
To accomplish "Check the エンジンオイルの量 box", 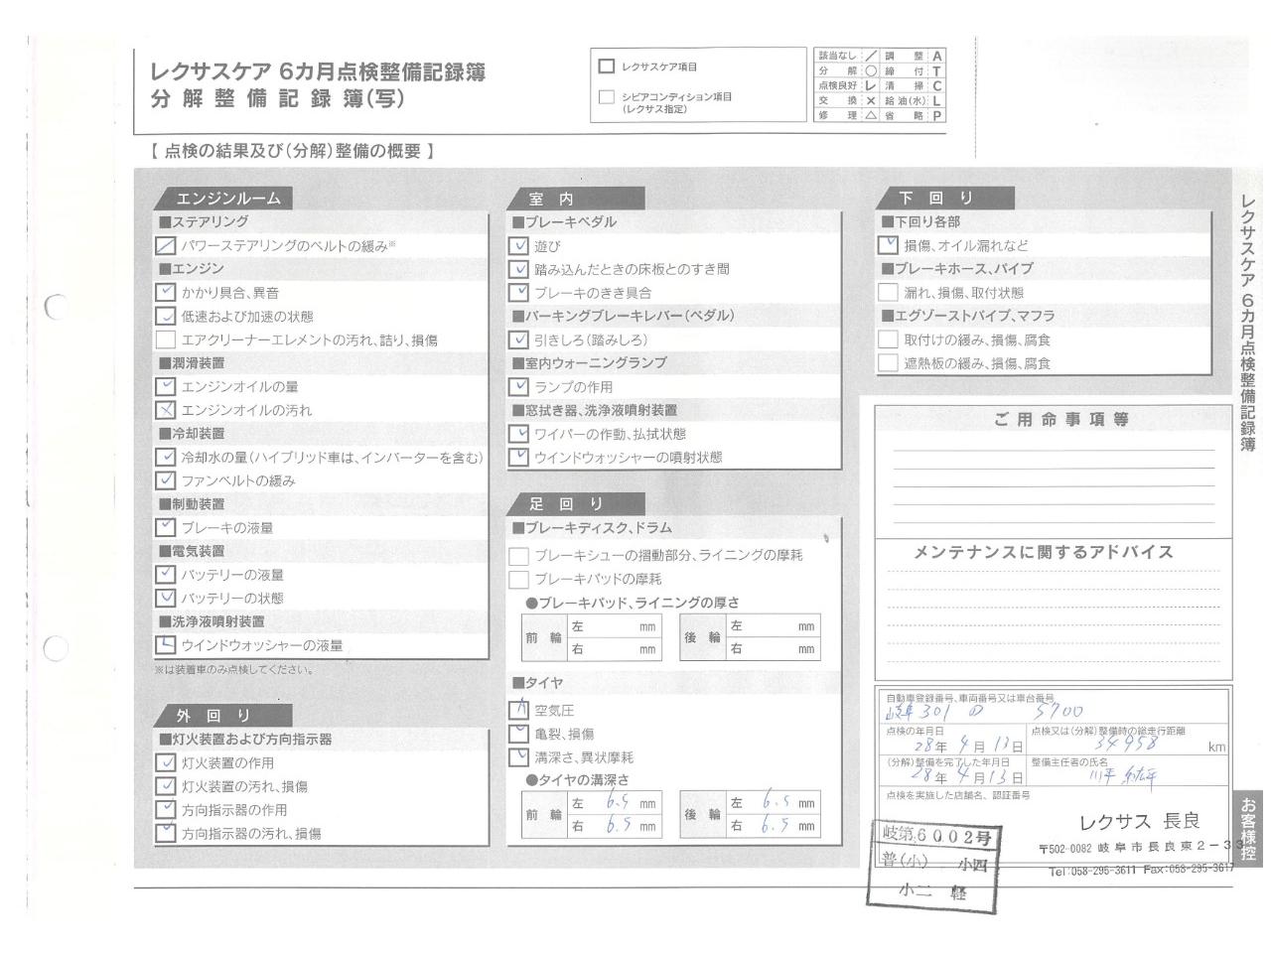I will point(166,386).
